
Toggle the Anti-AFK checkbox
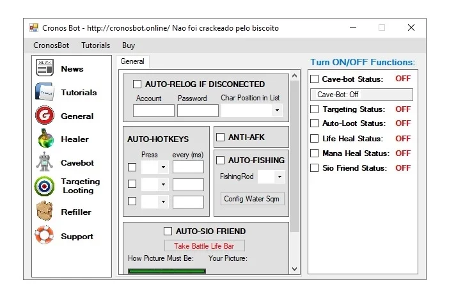coord(221,137)
